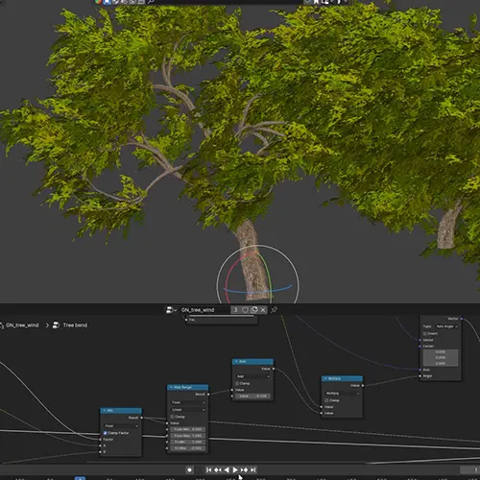Open the Multiply operation dropdown

pyautogui.click(x=342, y=394)
